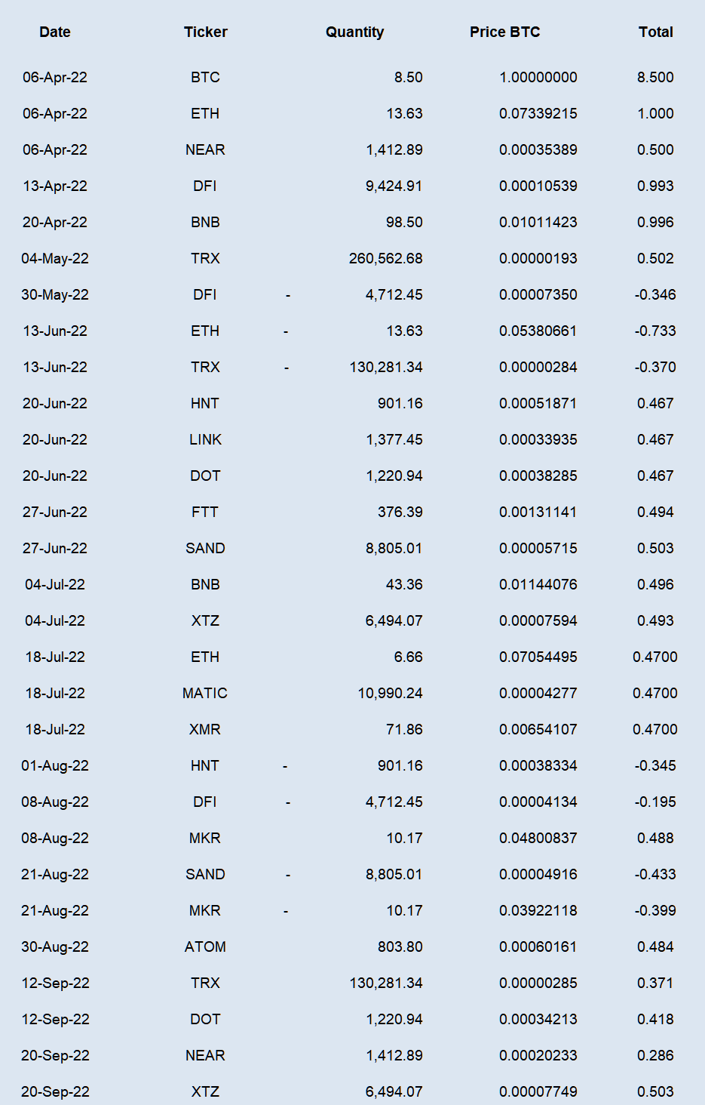
Task: Select the total cell showing 8.500
Action: click(x=655, y=77)
